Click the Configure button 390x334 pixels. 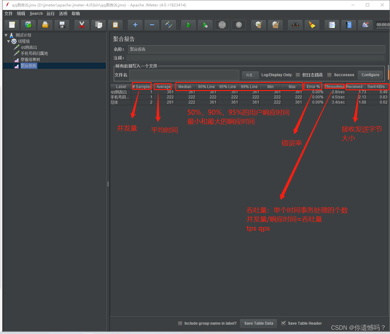point(370,75)
